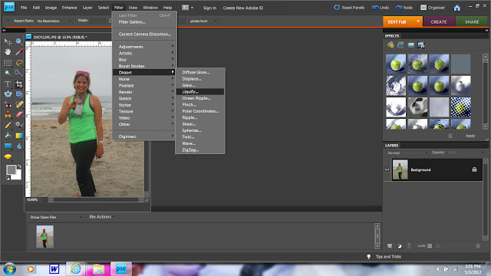Switch to the SHARE tab

point(472,21)
